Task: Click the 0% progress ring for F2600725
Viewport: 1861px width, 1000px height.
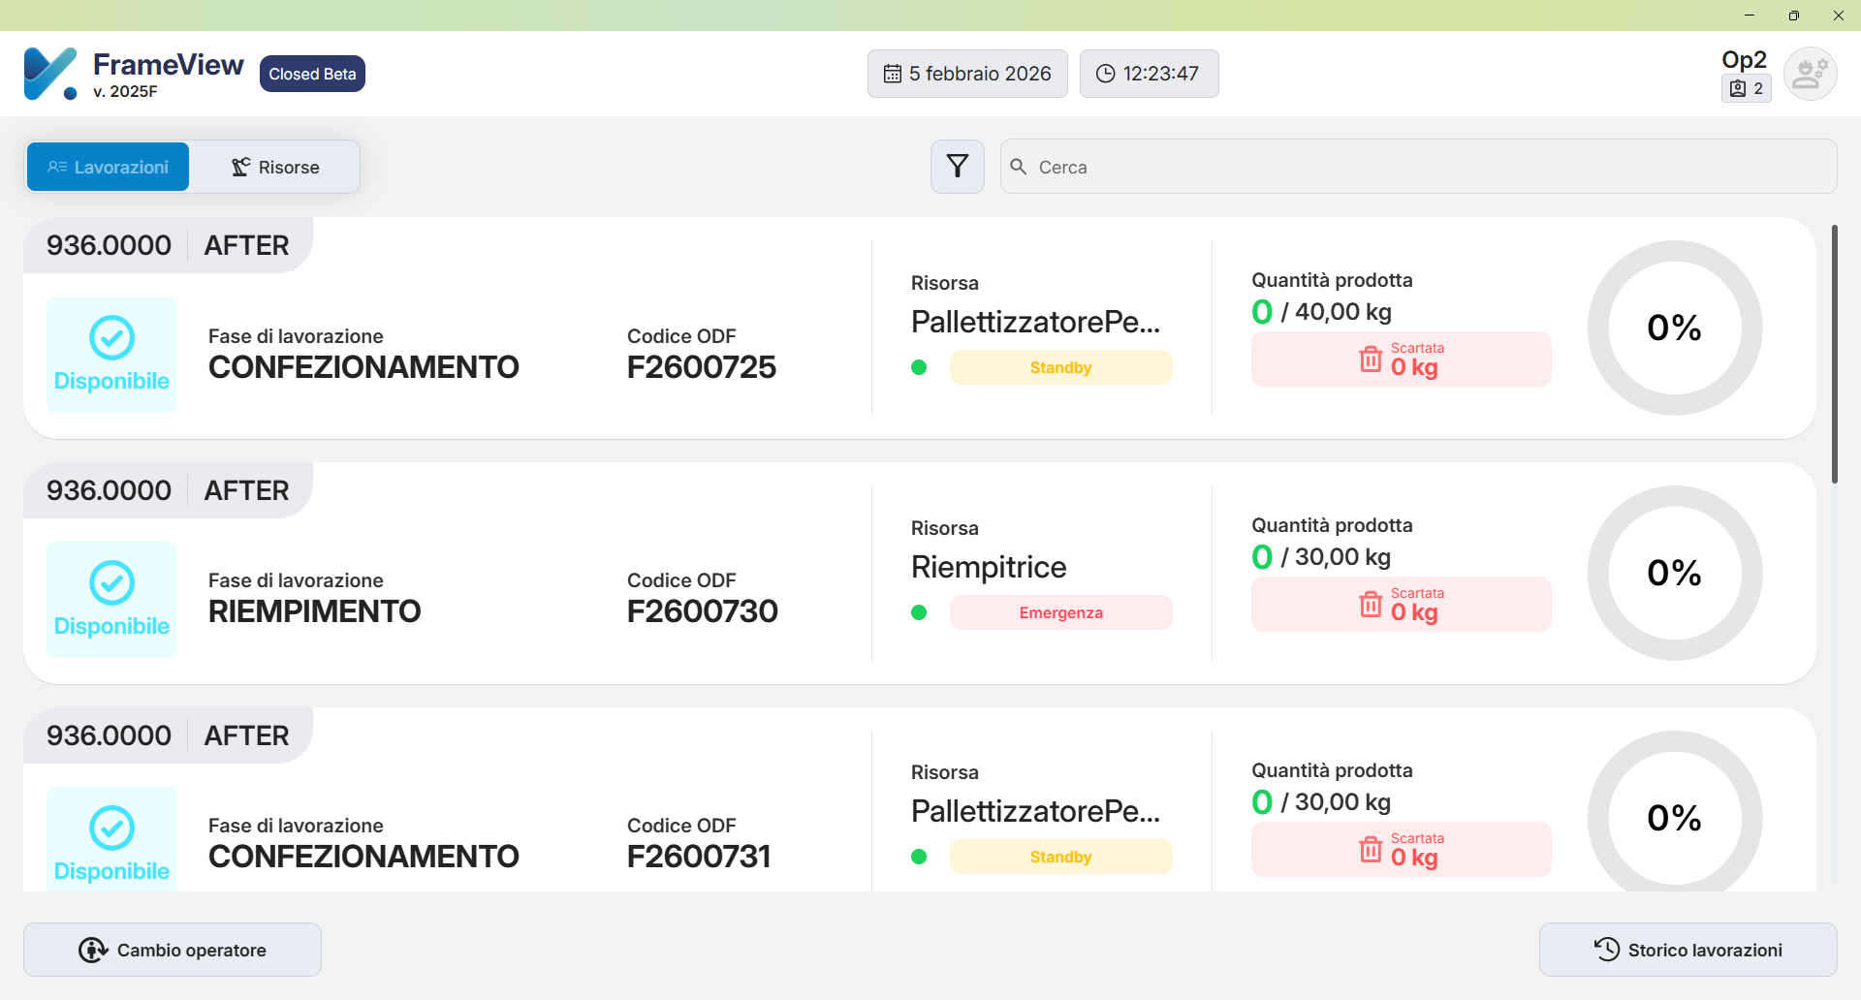Action: pos(1675,328)
